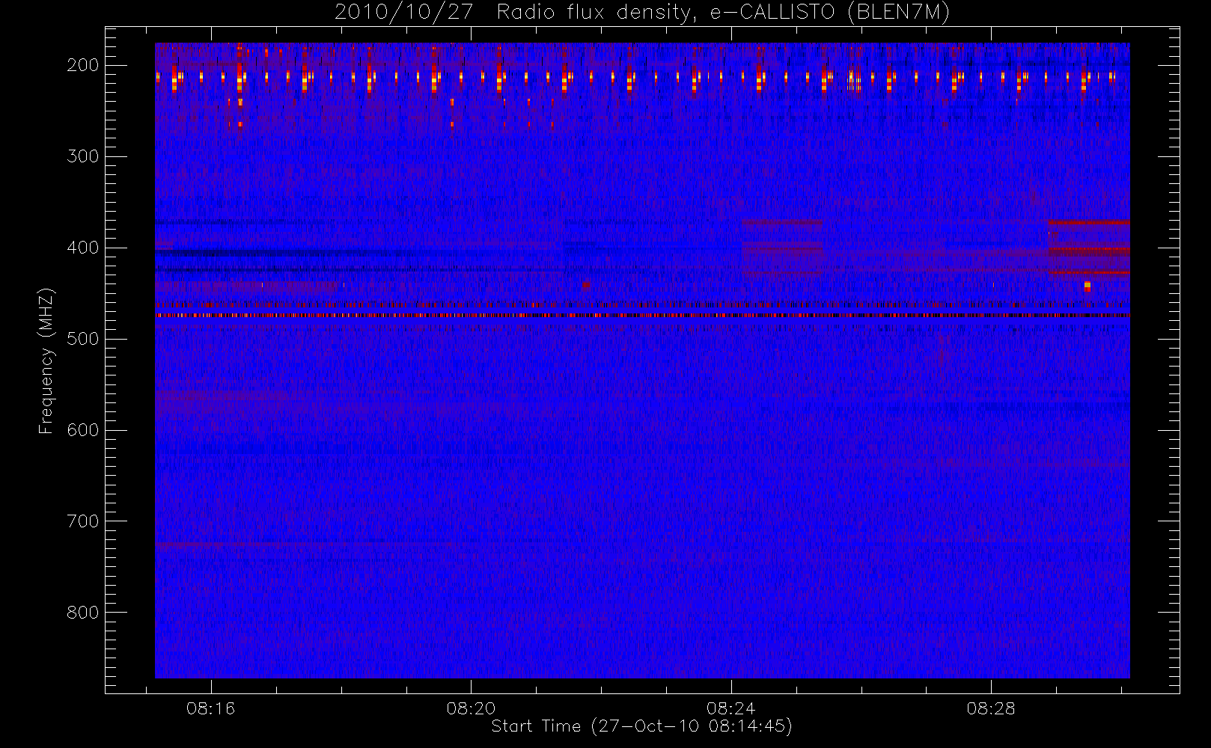Pick the 400 frequency tick label
Viewport: 1211px width, 748px height.
pos(82,248)
